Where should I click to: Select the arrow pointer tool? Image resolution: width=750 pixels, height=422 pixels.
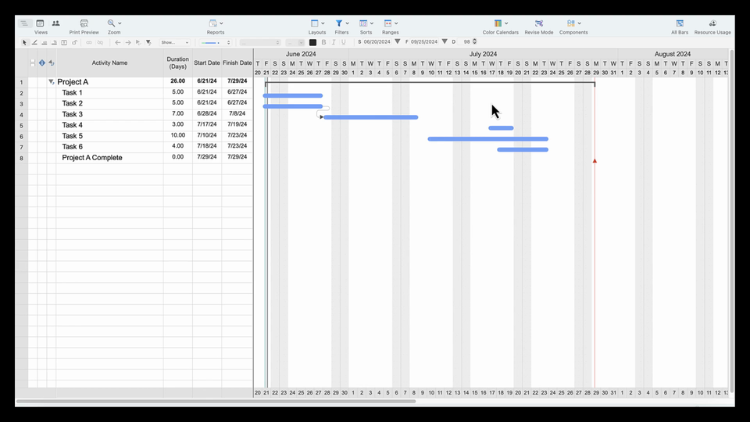(x=24, y=42)
